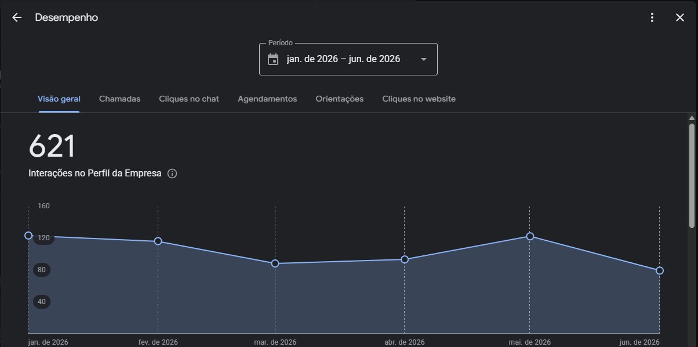The width and height of the screenshot is (698, 347).
Task: Click the fev. de 2026 x-axis label
Action: pyautogui.click(x=158, y=342)
